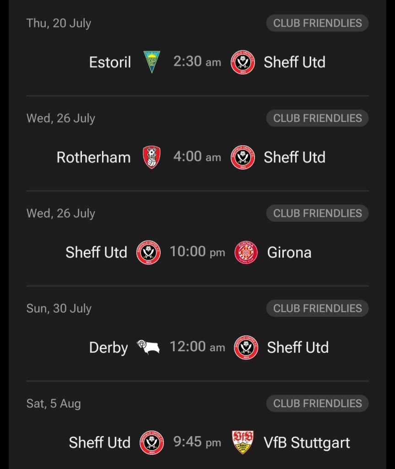Open the Rotherham team name
Viewport: 395px width, 469px height.
[x=93, y=157]
